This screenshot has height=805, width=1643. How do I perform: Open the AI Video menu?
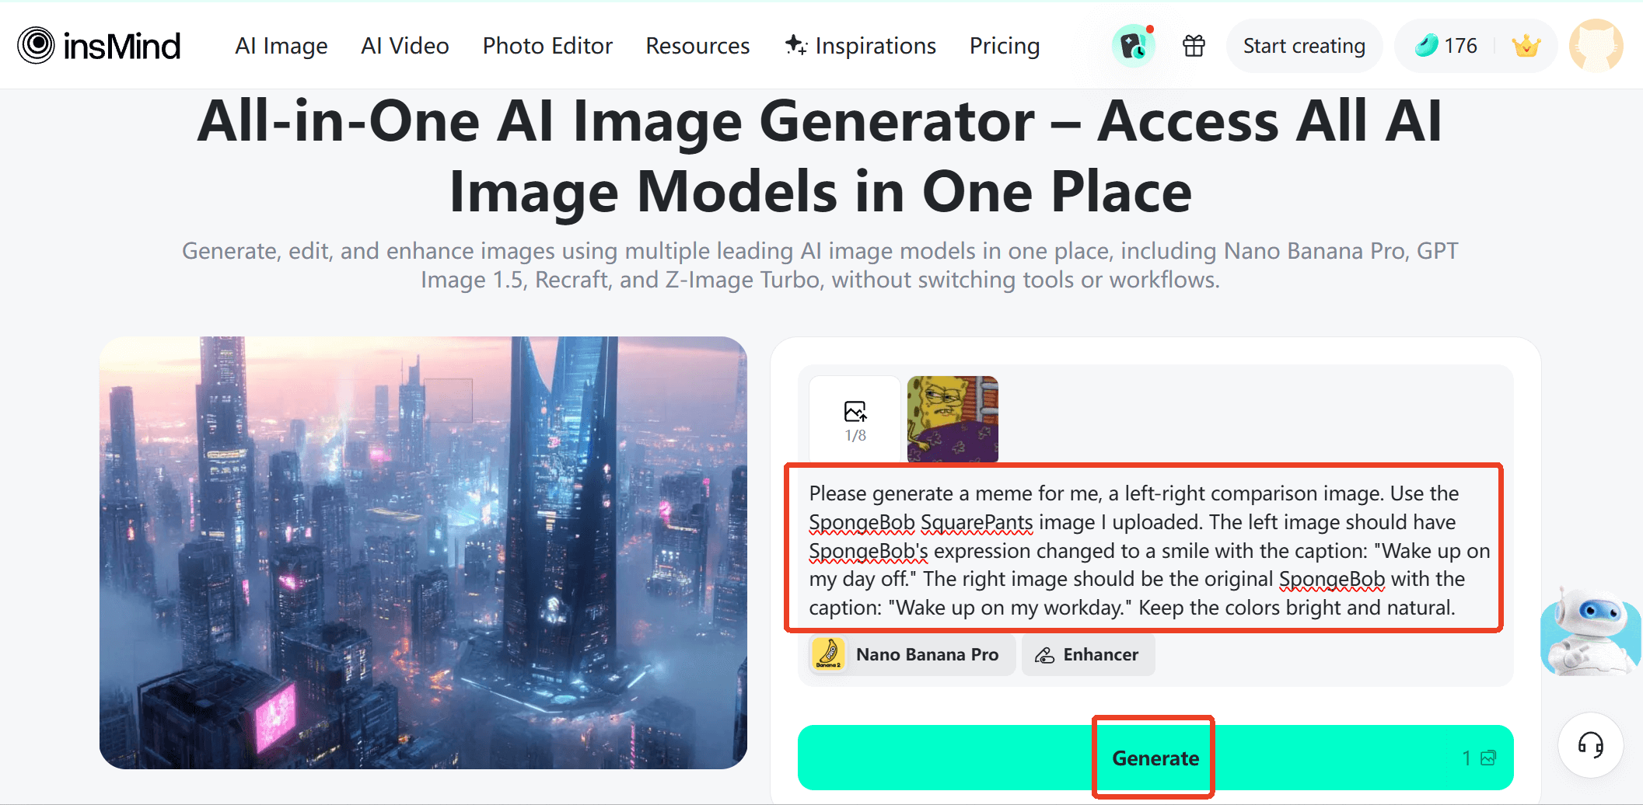click(405, 46)
